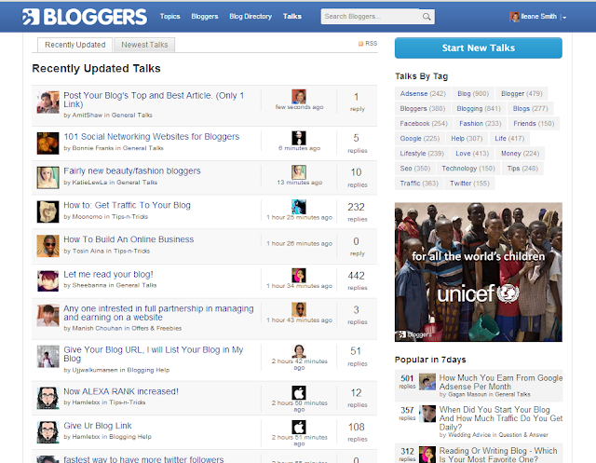Click last-replier avatar for '6 minutes ago'
596x463 pixels.
299,138
